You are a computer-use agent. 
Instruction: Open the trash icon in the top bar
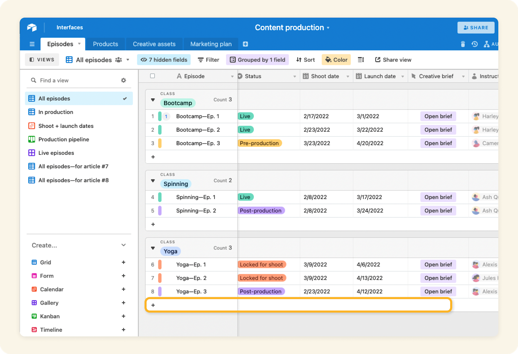click(462, 44)
